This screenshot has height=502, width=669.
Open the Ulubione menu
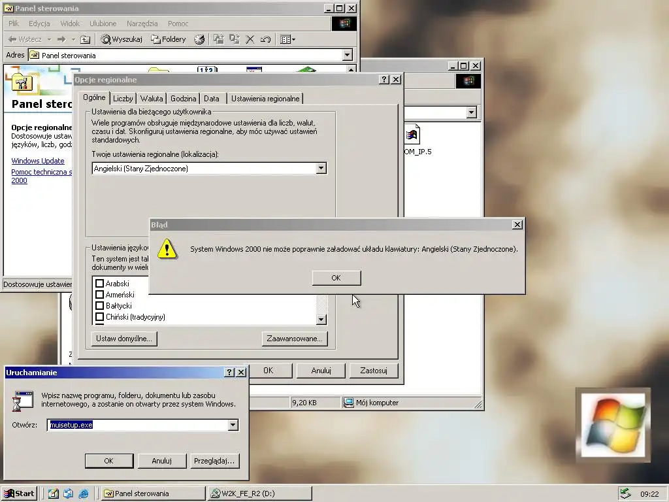point(103,24)
